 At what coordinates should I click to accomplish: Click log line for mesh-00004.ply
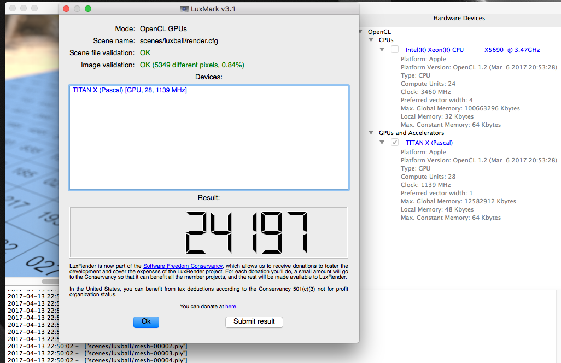97,360
